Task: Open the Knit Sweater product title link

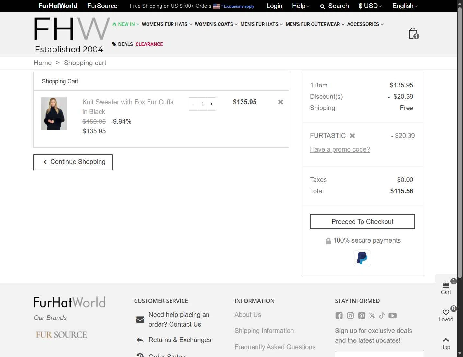Action: [128, 107]
